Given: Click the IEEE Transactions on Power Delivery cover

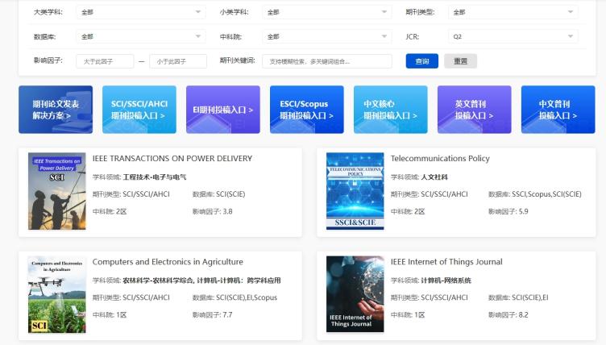Looking at the screenshot, I should point(56,192).
